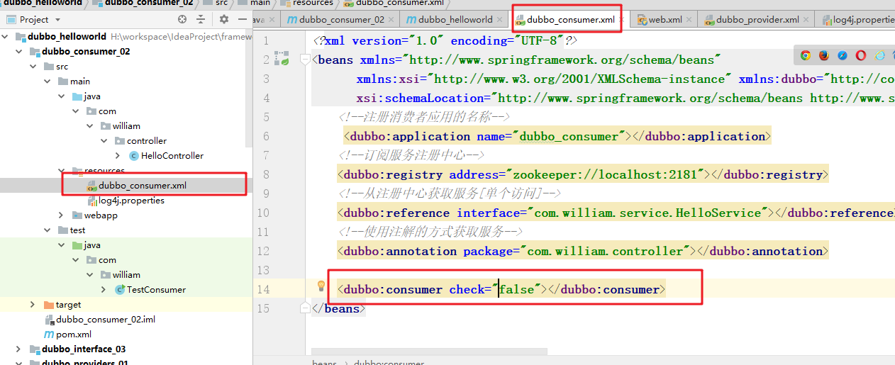Close the dubbo_consumer_02 editor tab
Image resolution: width=895 pixels, height=365 pixels.
(392, 20)
